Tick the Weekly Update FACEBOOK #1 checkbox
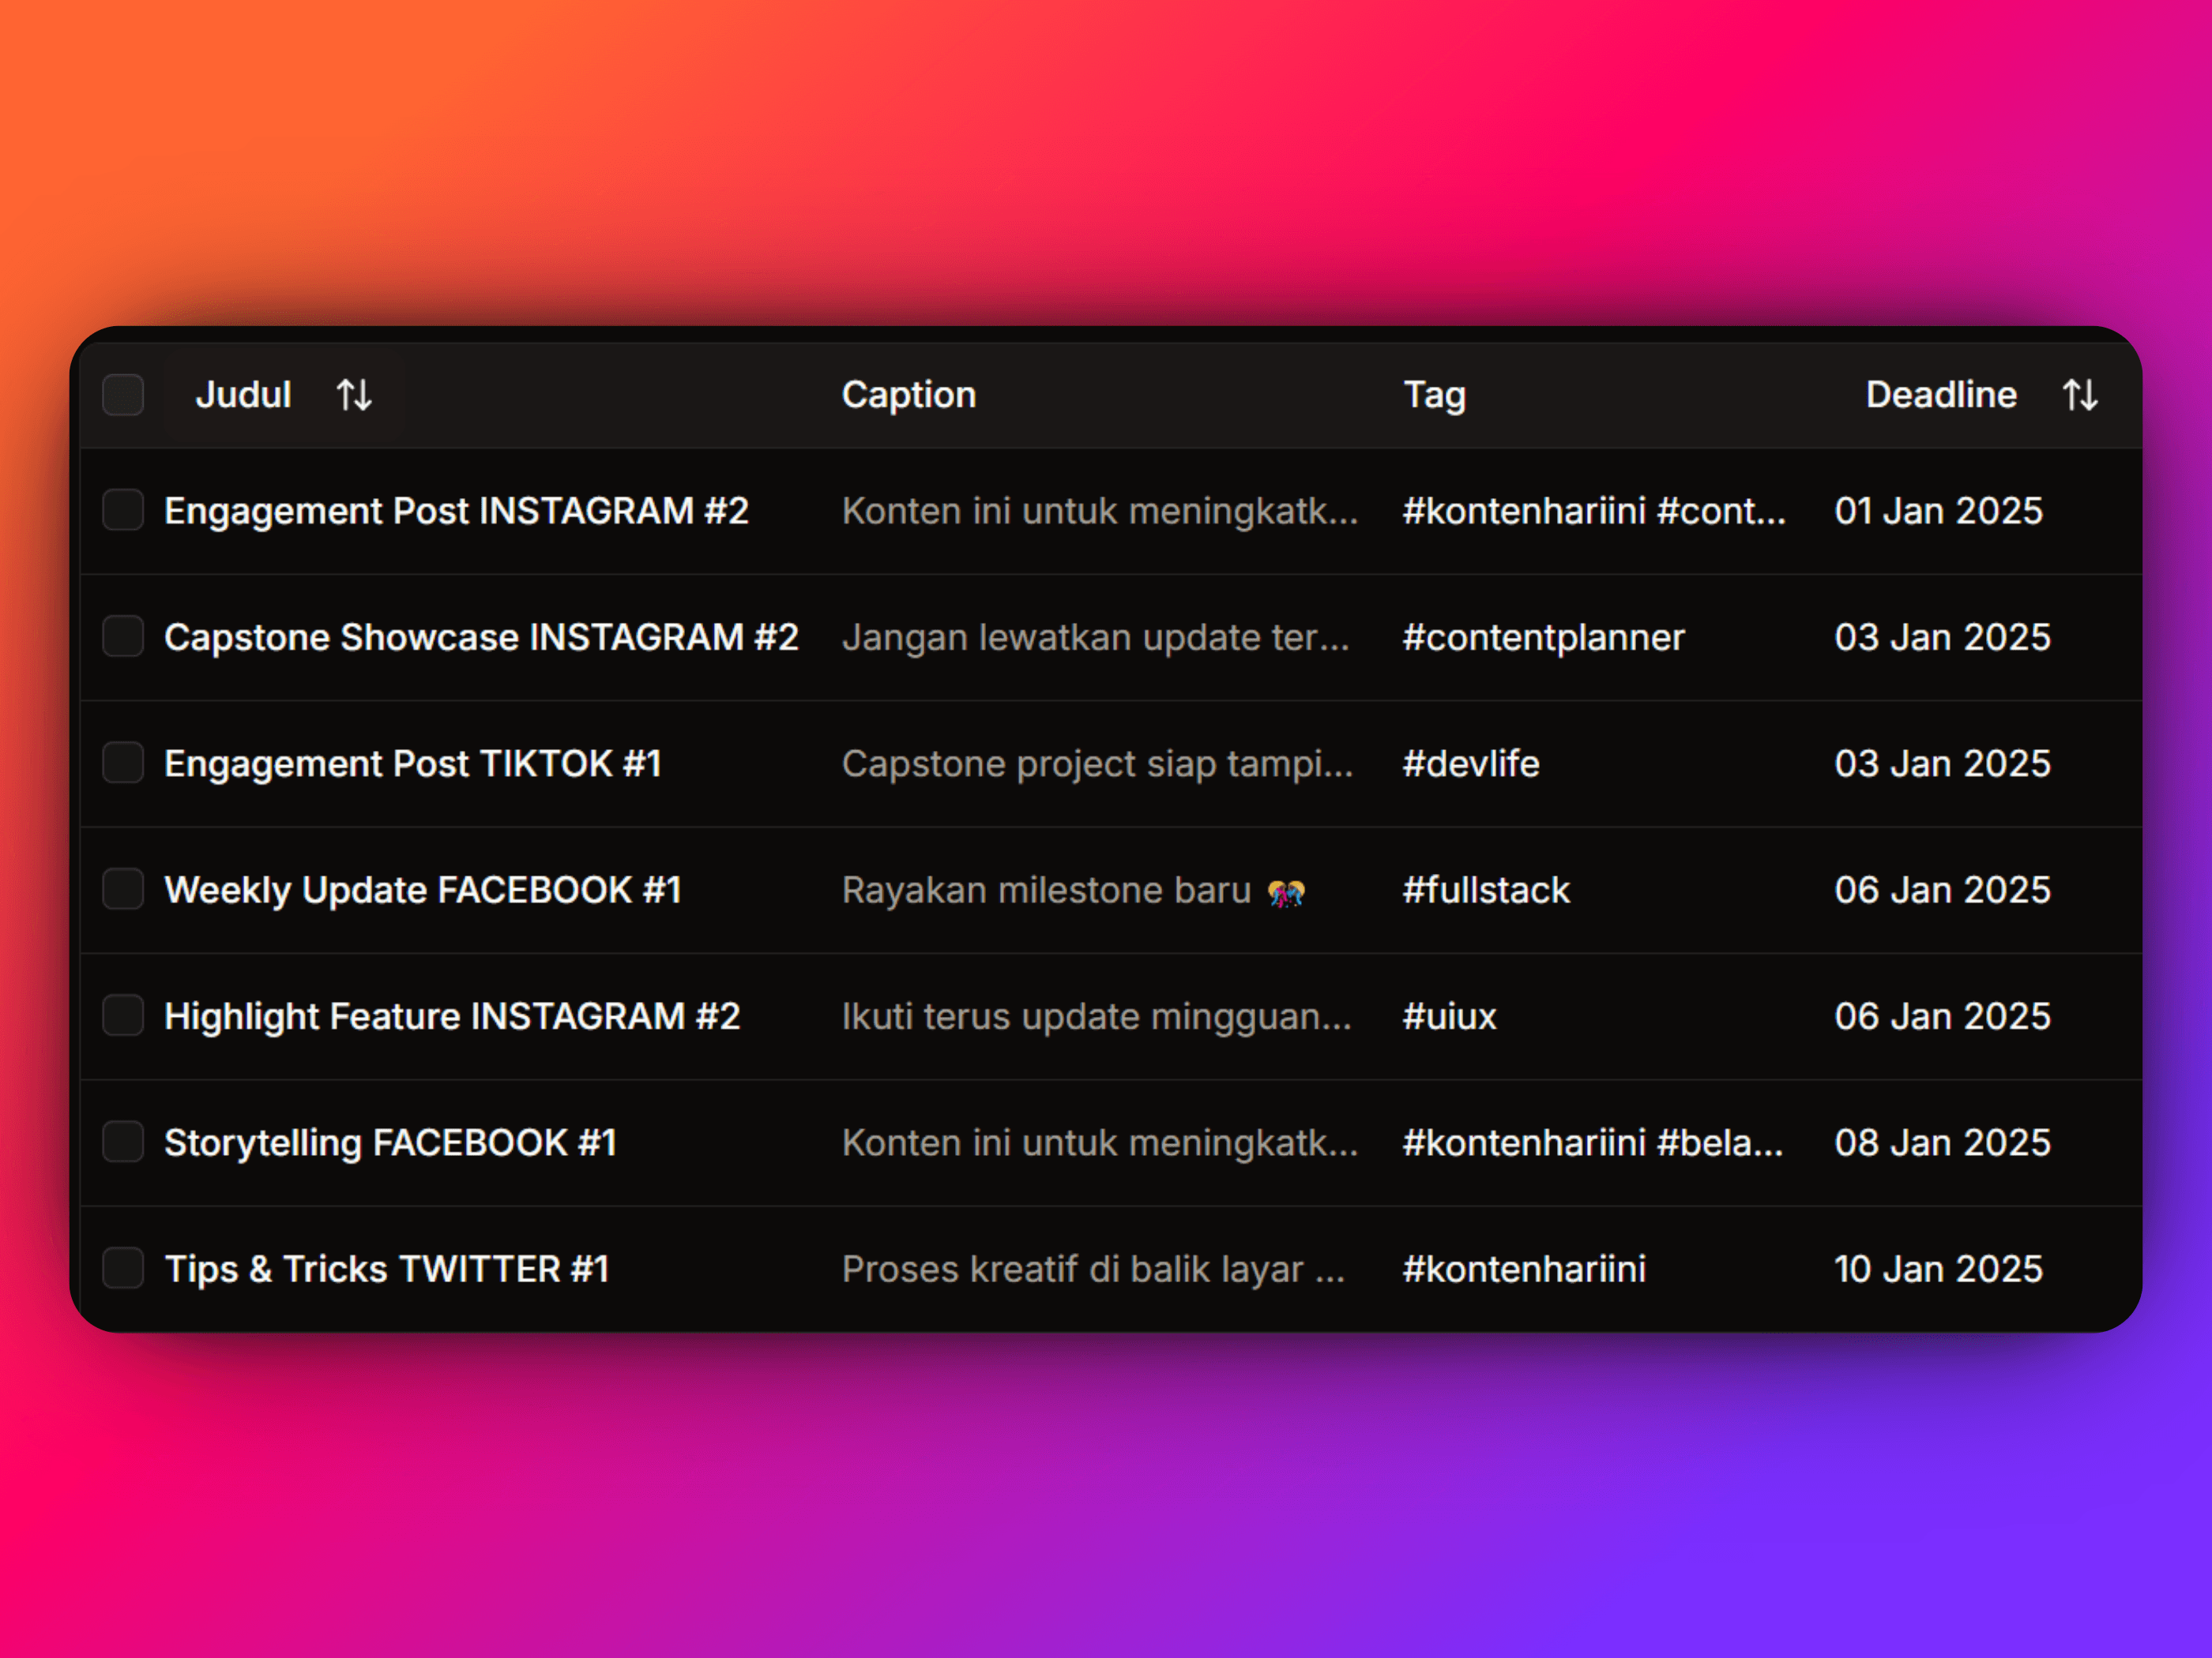 pos(123,890)
